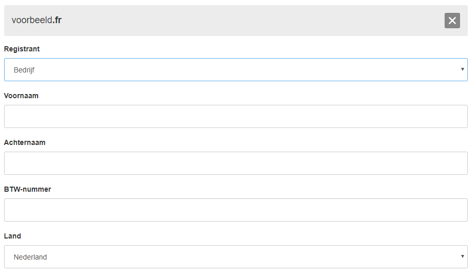The width and height of the screenshot is (475, 275).
Task: Click the bold .fr extension in the header
Action: (57, 20)
